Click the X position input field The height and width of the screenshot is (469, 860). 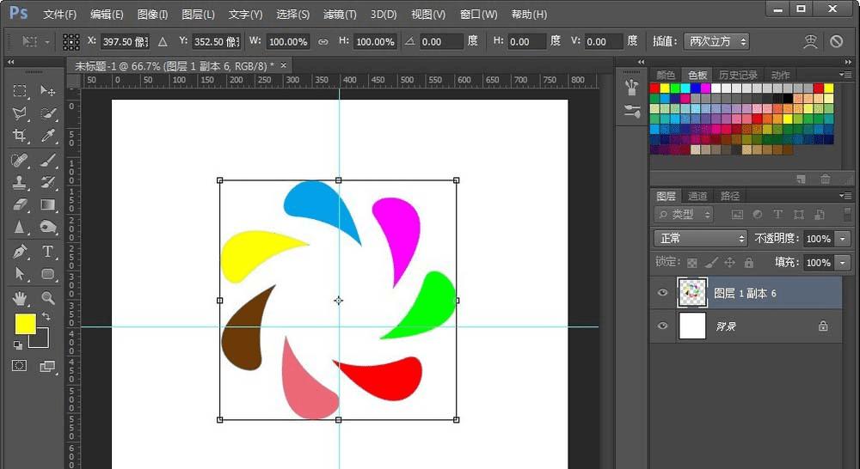coord(125,41)
